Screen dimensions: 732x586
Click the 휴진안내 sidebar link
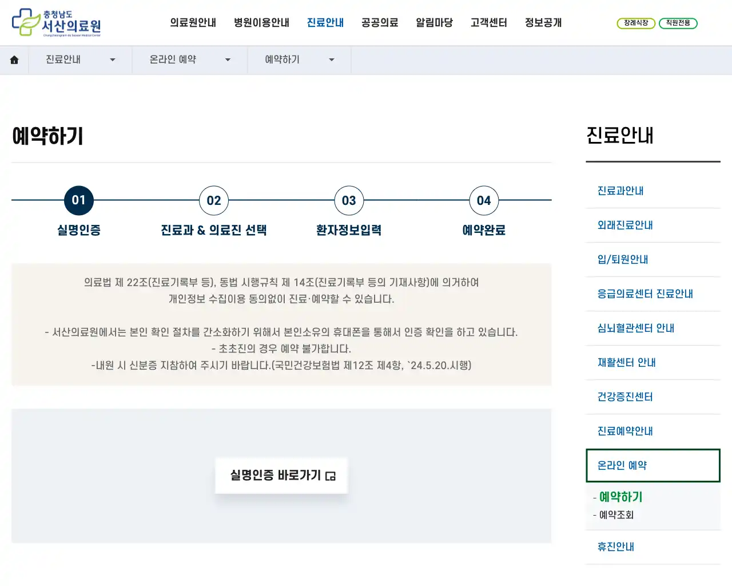[x=615, y=547]
